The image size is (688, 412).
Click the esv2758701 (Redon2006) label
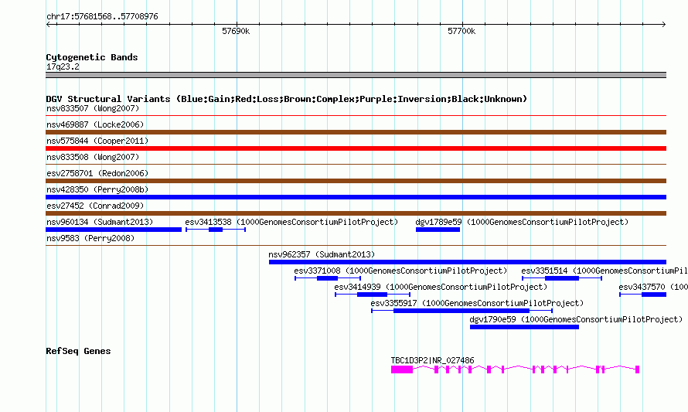(x=97, y=173)
